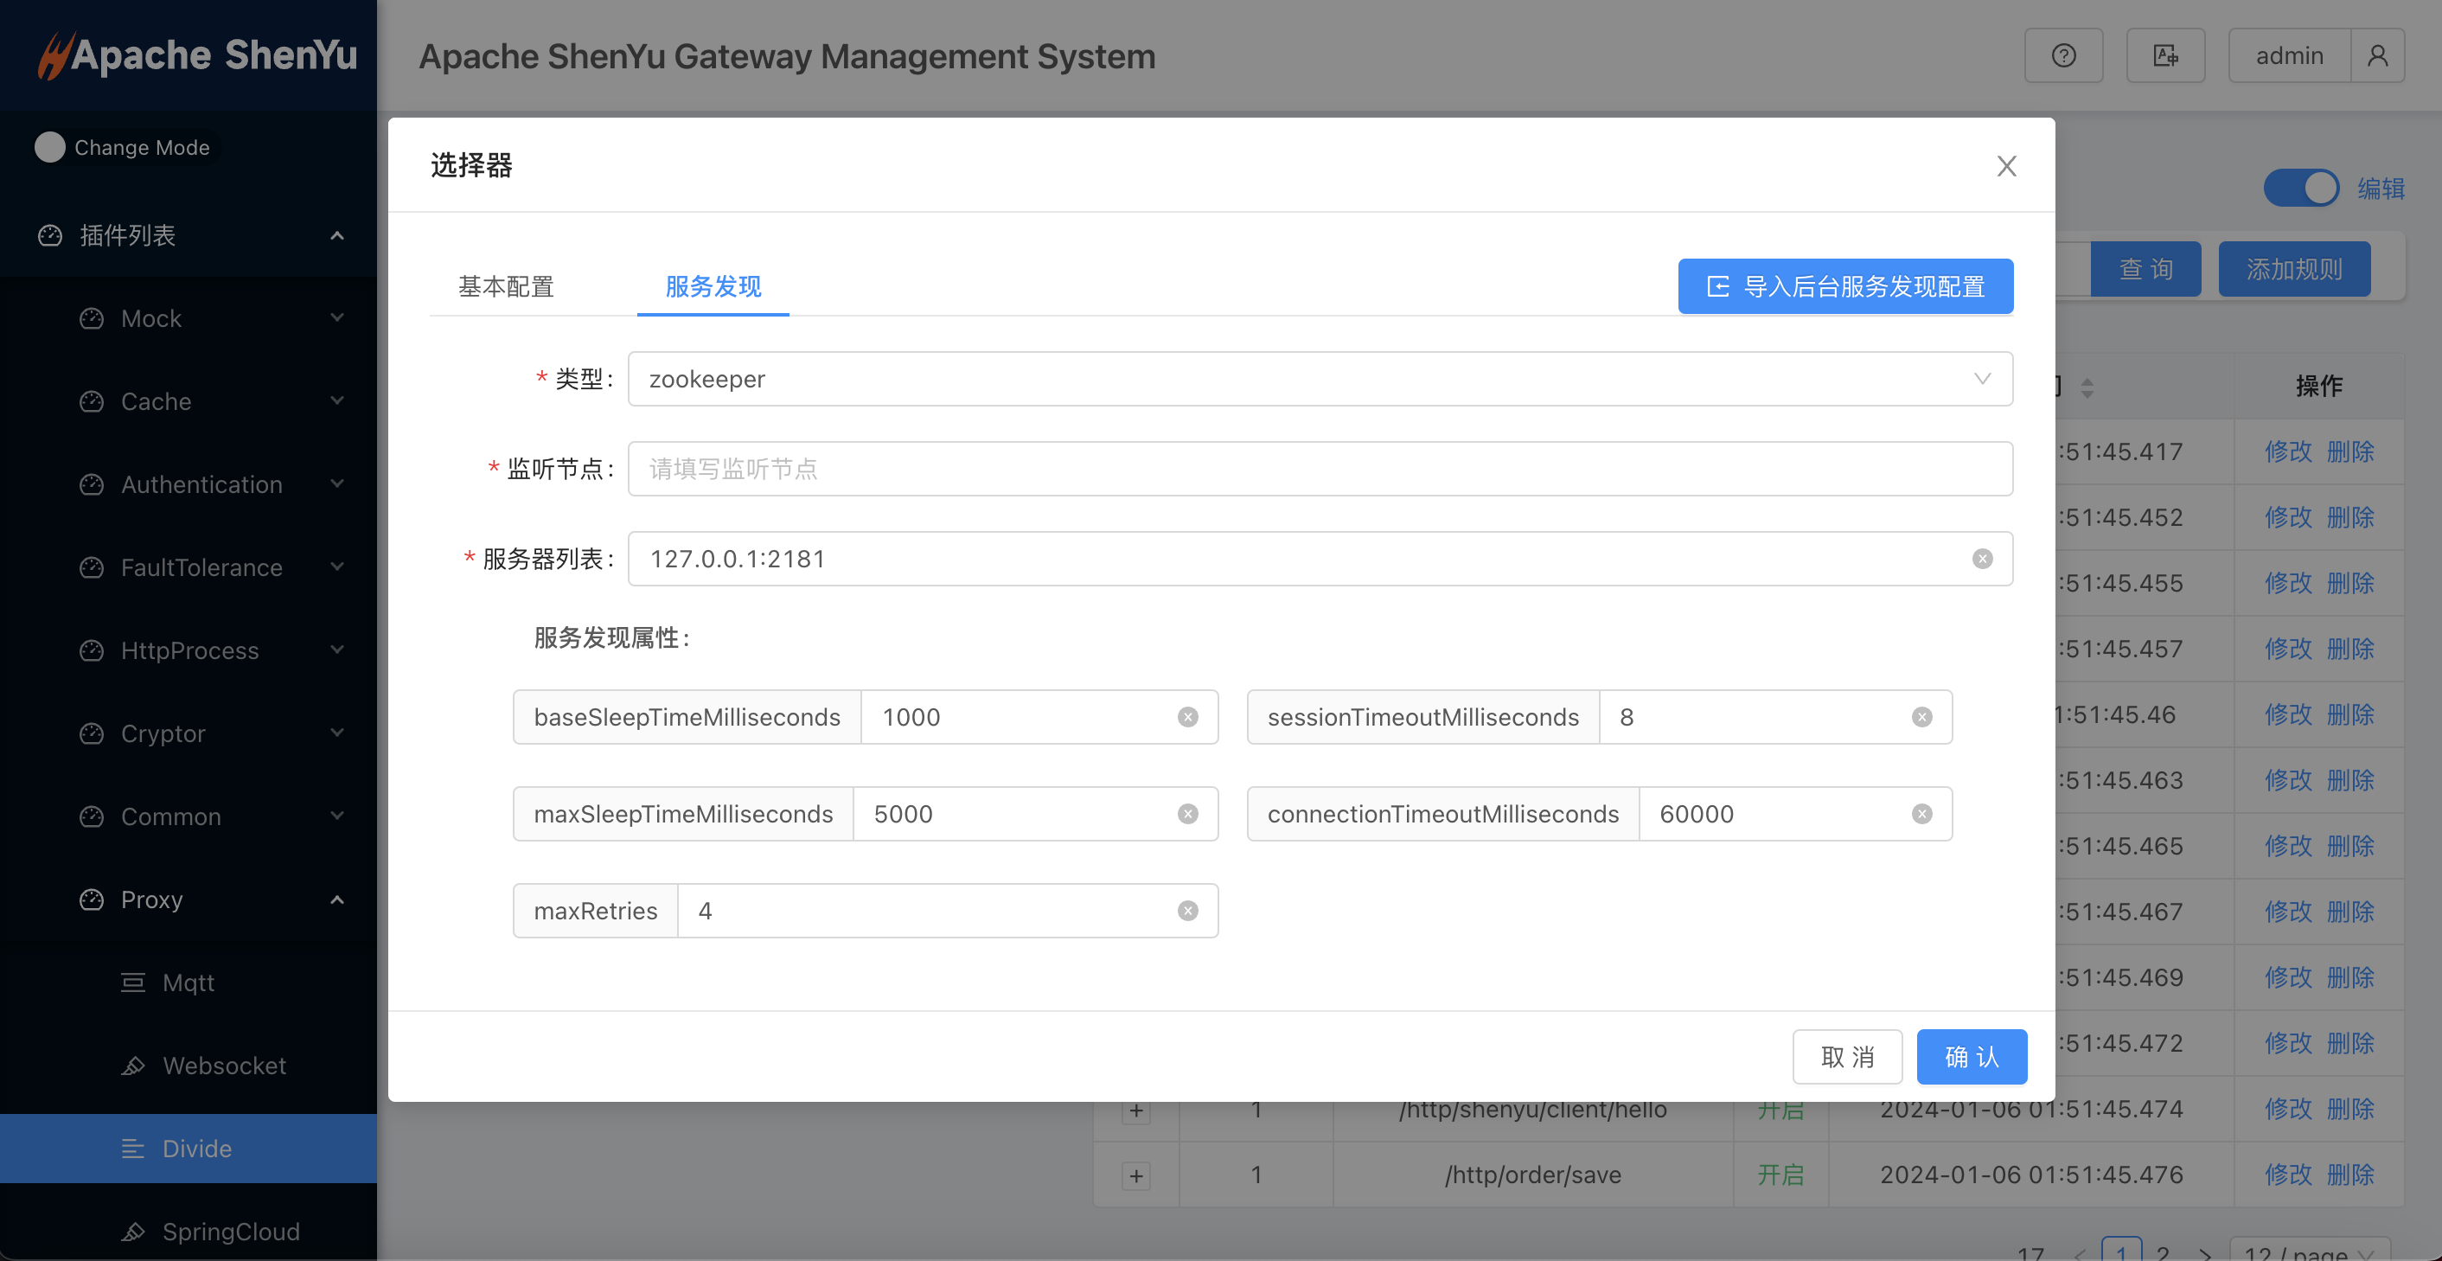Click the help question mark icon

click(x=2062, y=56)
